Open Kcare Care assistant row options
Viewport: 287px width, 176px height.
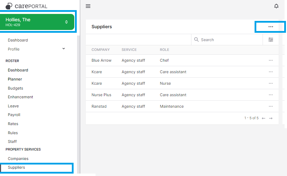click(271, 72)
